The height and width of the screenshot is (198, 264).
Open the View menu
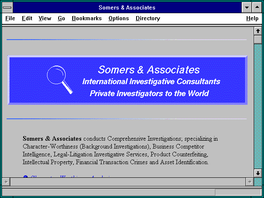tap(45, 18)
